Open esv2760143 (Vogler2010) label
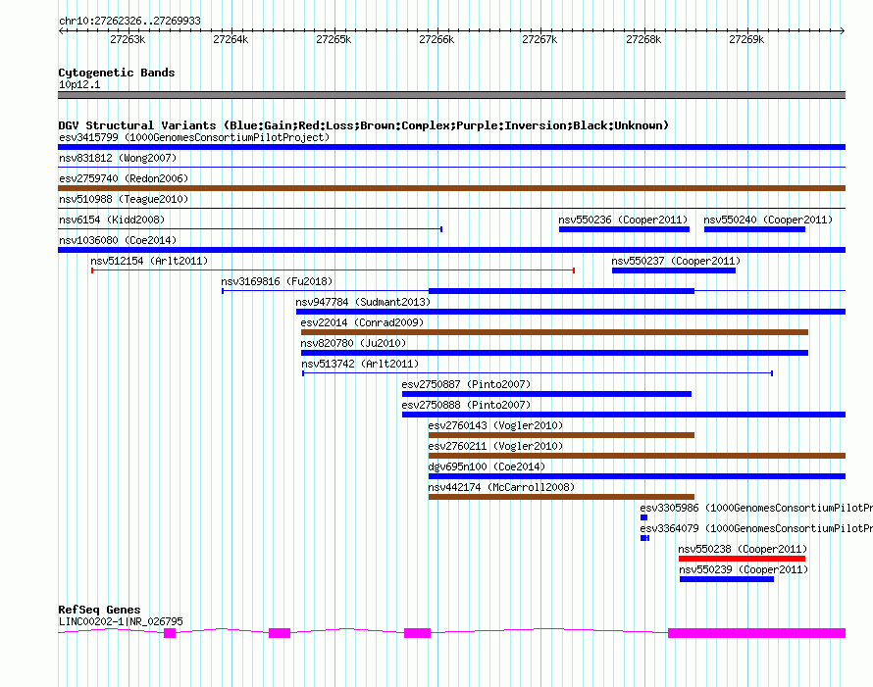The image size is (873, 687). pos(495,425)
